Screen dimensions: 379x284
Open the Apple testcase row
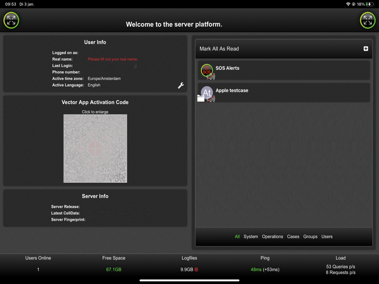pos(284,92)
